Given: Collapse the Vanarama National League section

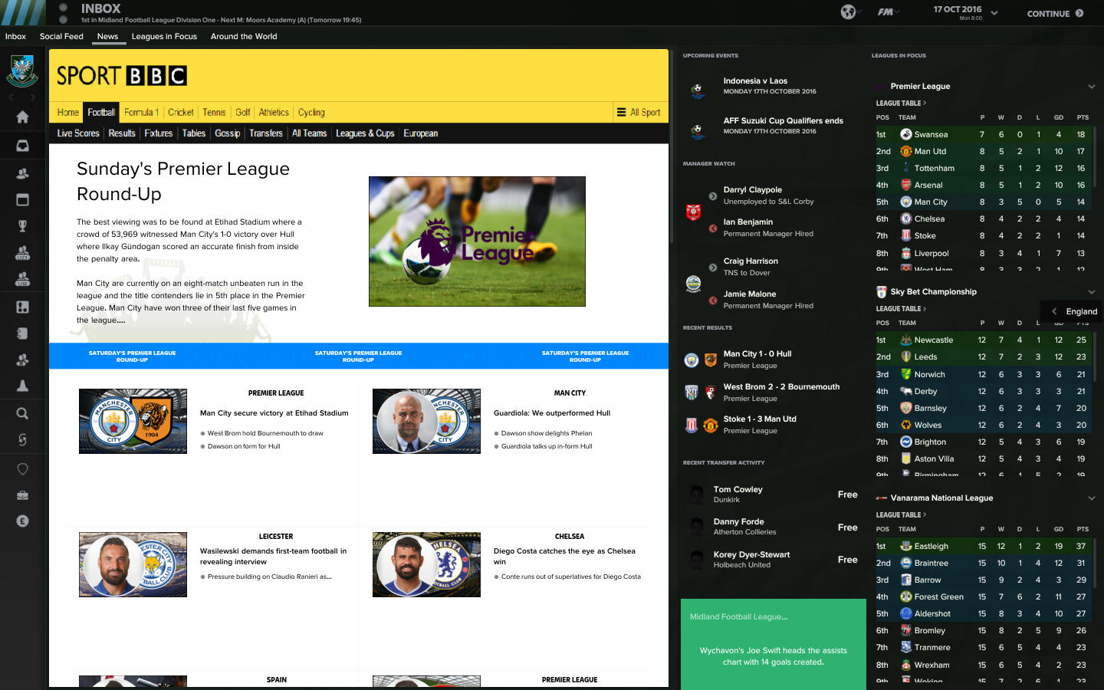Looking at the screenshot, I should pyautogui.click(x=1091, y=498).
